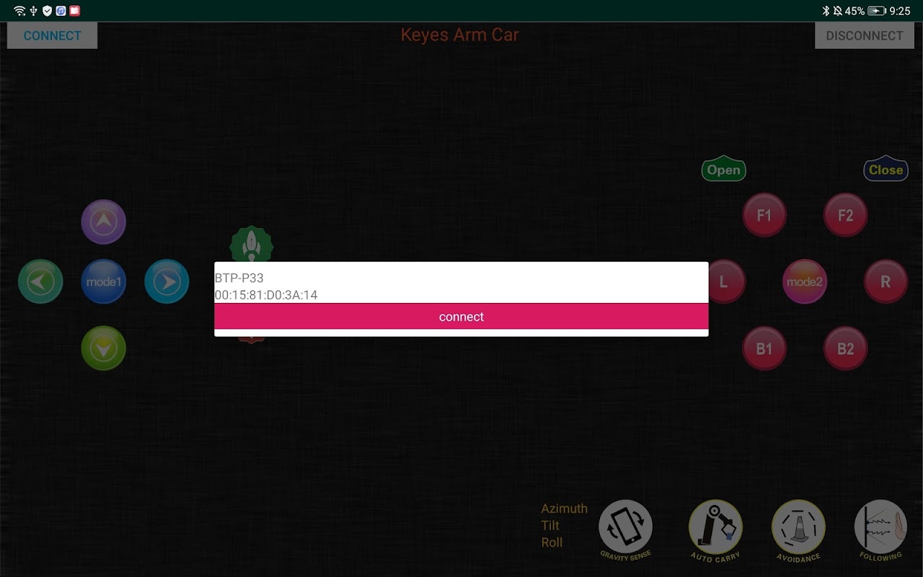Select the mode1 button
Viewport: 923px width, 577px height.
pyautogui.click(x=104, y=281)
